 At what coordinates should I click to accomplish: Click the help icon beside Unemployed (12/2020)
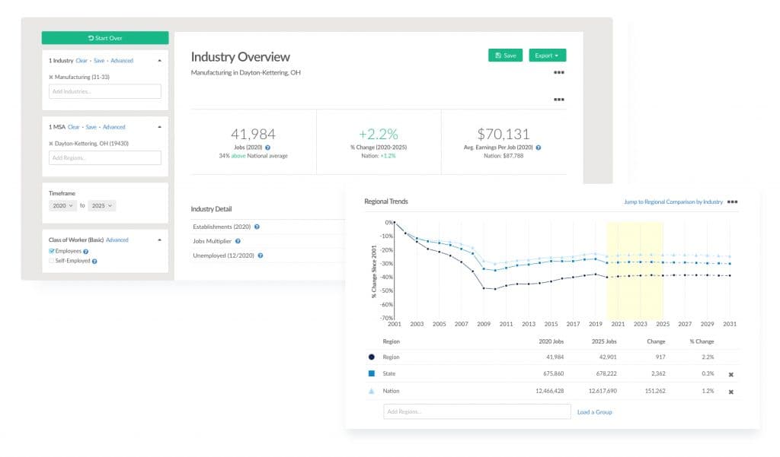coord(260,255)
